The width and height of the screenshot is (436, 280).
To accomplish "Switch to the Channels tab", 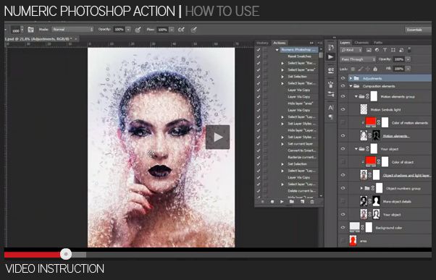I will point(361,43).
